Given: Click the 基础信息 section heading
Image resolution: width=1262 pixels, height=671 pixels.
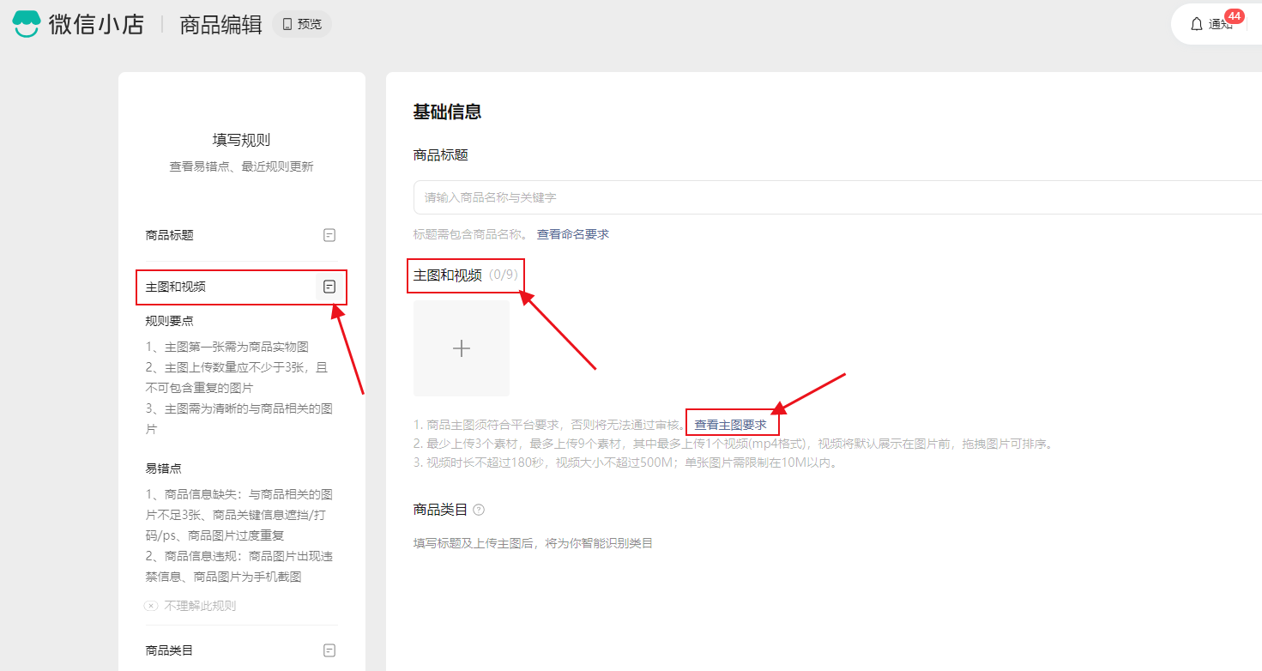Looking at the screenshot, I should coord(447,112).
